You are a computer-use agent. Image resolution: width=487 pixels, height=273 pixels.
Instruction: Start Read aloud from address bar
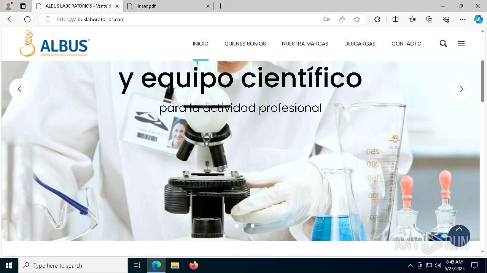(342, 19)
